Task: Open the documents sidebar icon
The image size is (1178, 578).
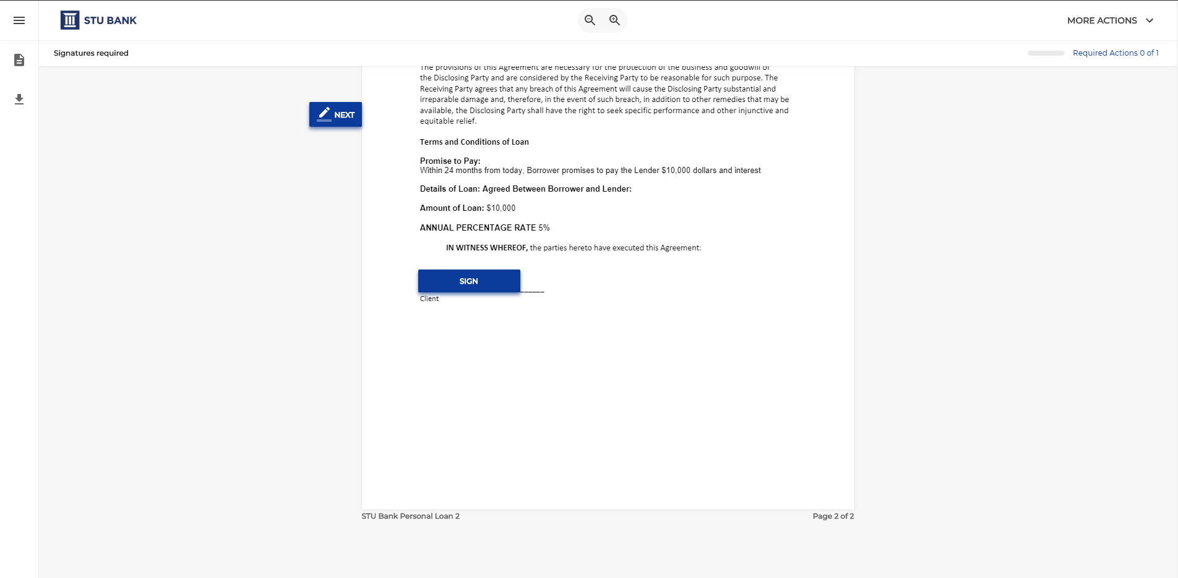Action: click(x=19, y=60)
